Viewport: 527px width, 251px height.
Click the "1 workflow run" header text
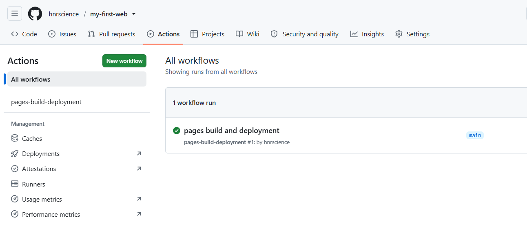pos(194,102)
